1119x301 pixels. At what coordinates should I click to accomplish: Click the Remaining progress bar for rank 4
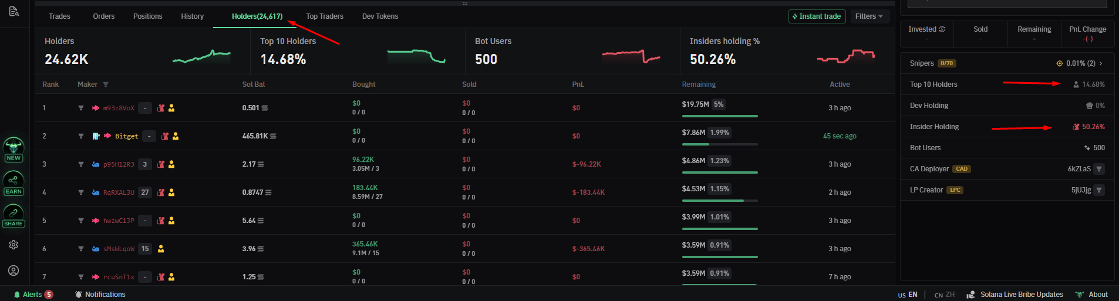click(x=720, y=201)
